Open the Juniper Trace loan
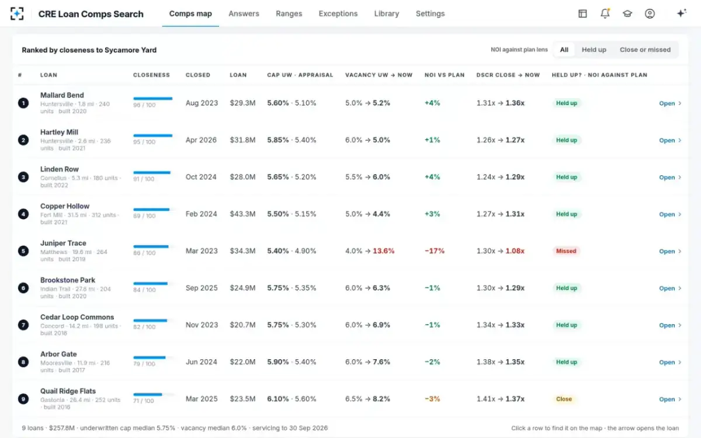The width and height of the screenshot is (701, 438). click(x=671, y=251)
